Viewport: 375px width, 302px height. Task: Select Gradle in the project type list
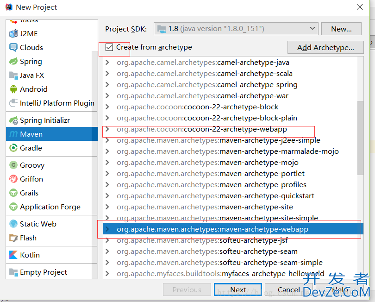52,148
